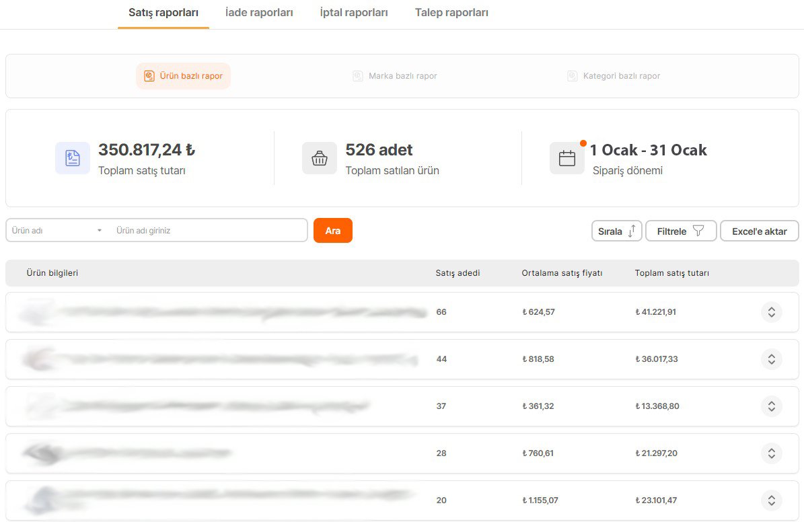The width and height of the screenshot is (804, 522).
Task: Click the shopping basket icon
Action: pyautogui.click(x=319, y=158)
